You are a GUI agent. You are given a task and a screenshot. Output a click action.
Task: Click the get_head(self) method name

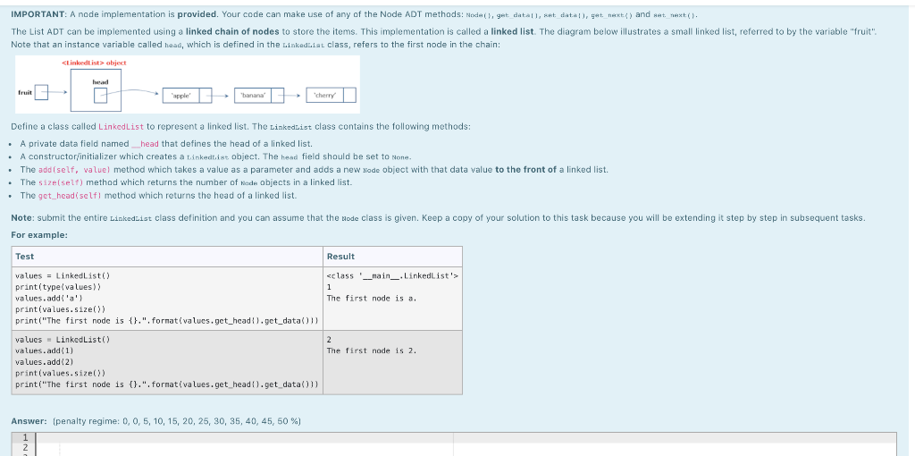point(70,196)
